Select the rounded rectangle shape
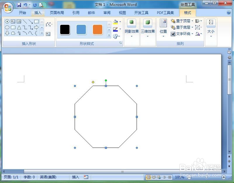234x183 pixels. 13,27
